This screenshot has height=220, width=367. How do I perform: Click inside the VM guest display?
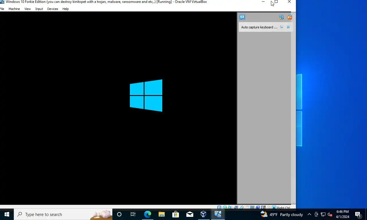118,108
